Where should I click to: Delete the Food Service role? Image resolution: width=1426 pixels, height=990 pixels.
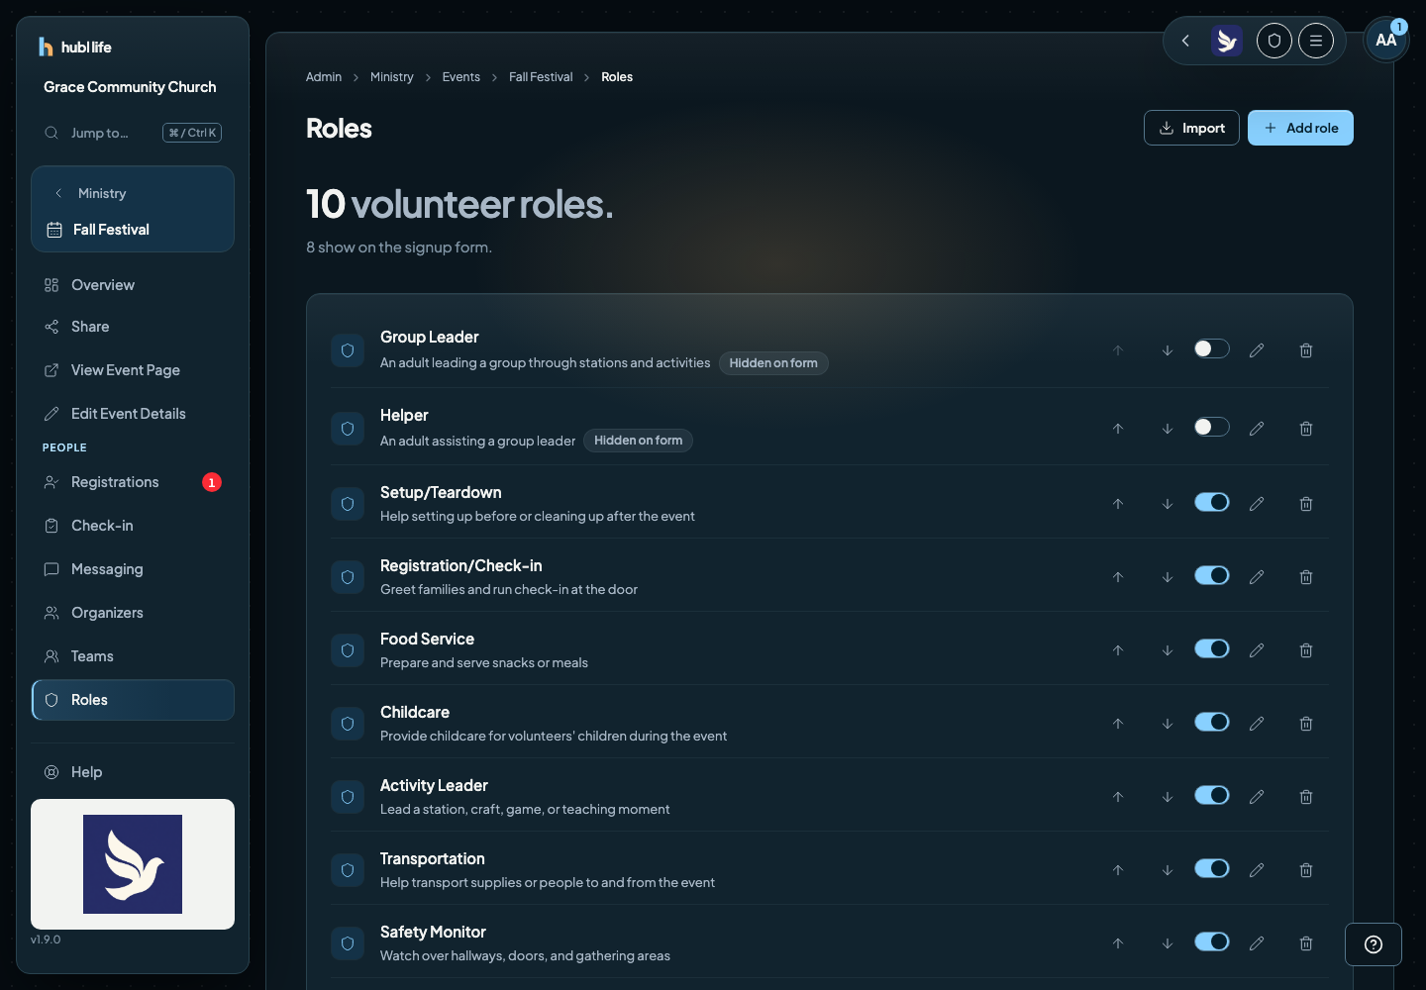(1306, 650)
